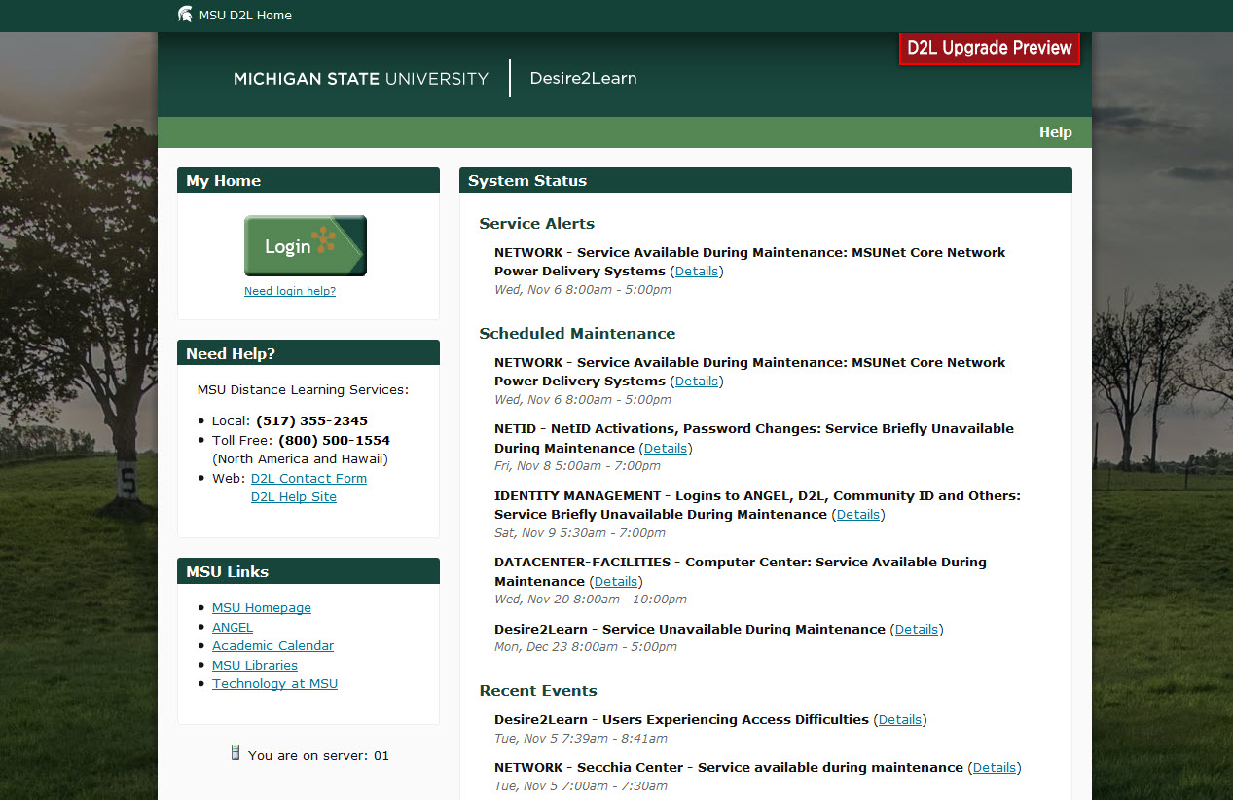Open the D2L Upgrade Preview badge
This screenshot has height=800, width=1233.
989,48
